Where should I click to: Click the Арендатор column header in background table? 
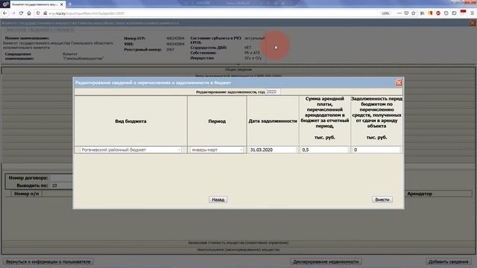(420, 194)
